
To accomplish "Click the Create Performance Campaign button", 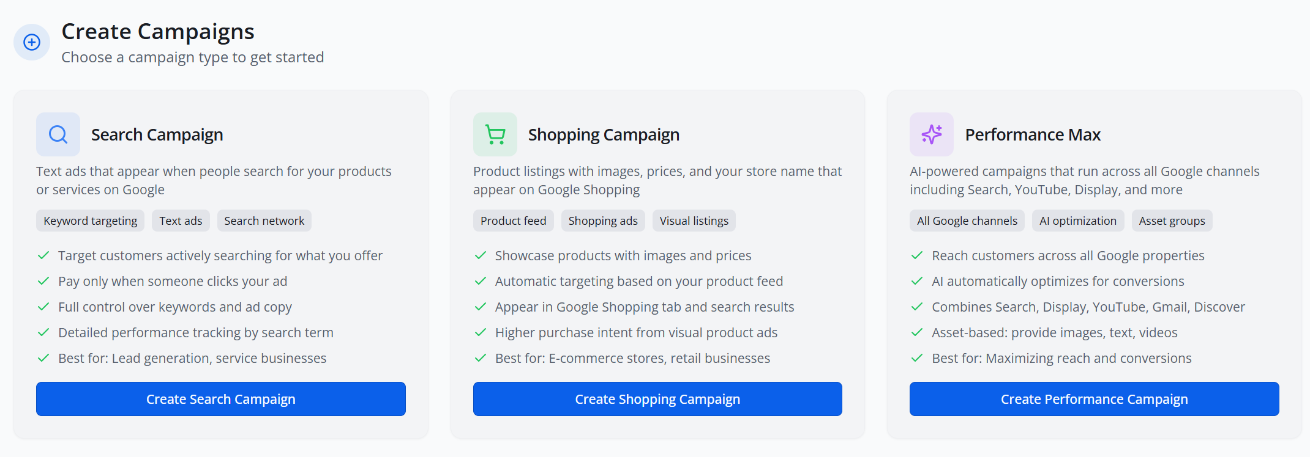I will pyautogui.click(x=1094, y=399).
